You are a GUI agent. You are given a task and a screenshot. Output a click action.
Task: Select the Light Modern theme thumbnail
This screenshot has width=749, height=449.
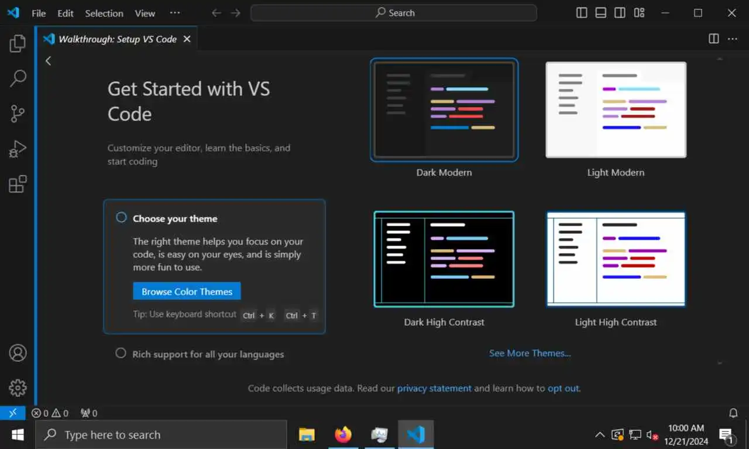616,110
